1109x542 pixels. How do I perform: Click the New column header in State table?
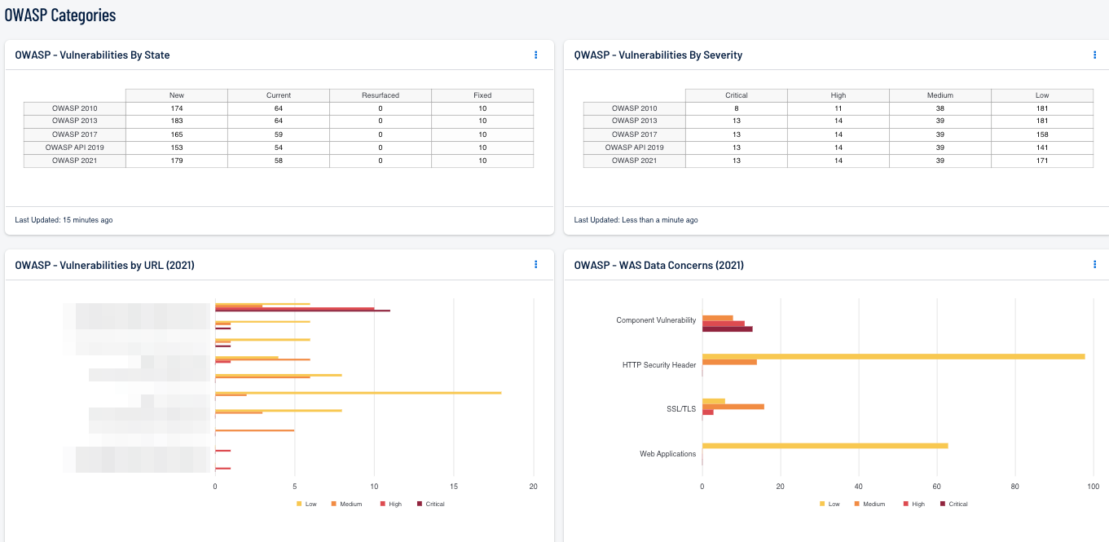pos(177,95)
